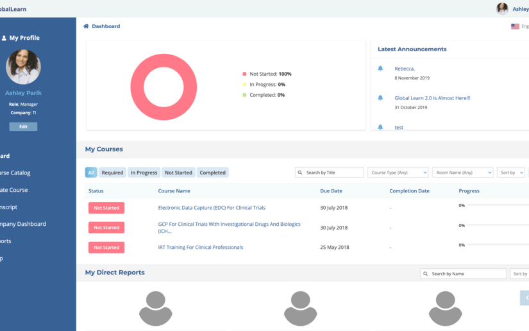Open IRT Training For Clinical Professionals course

pyautogui.click(x=201, y=248)
